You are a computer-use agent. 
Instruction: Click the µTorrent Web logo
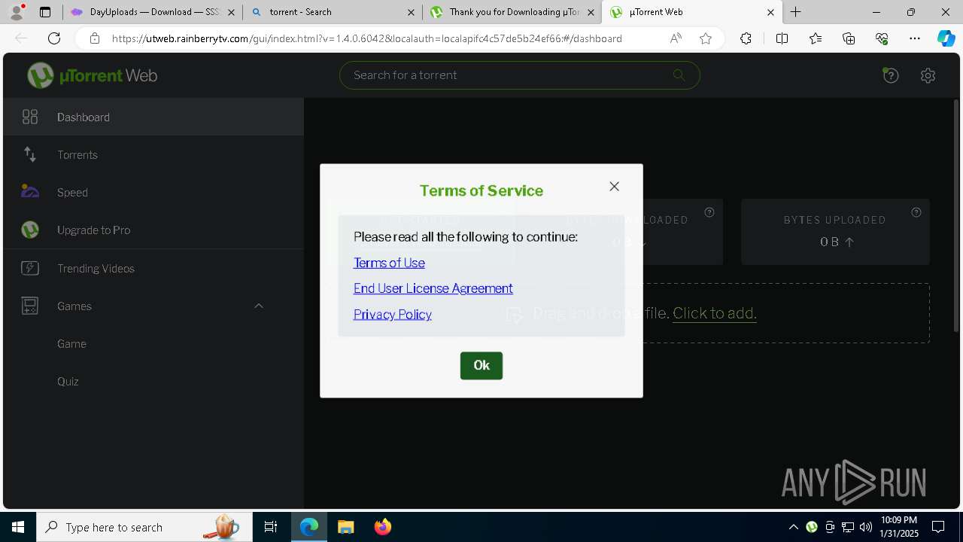(x=93, y=75)
